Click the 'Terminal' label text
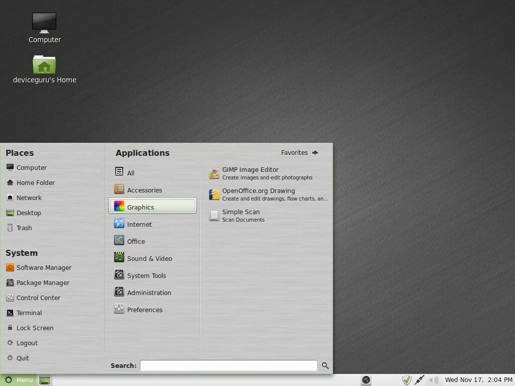This screenshot has width=515, height=386. 29,313
